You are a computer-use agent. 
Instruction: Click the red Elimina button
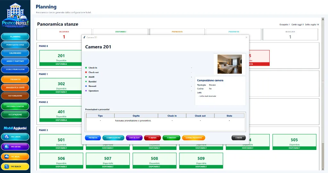click(152, 138)
